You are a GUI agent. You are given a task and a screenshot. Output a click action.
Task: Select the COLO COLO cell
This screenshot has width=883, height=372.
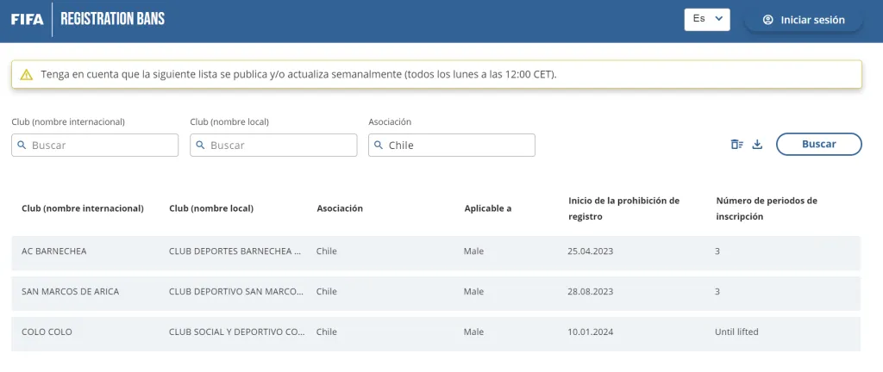(47, 332)
